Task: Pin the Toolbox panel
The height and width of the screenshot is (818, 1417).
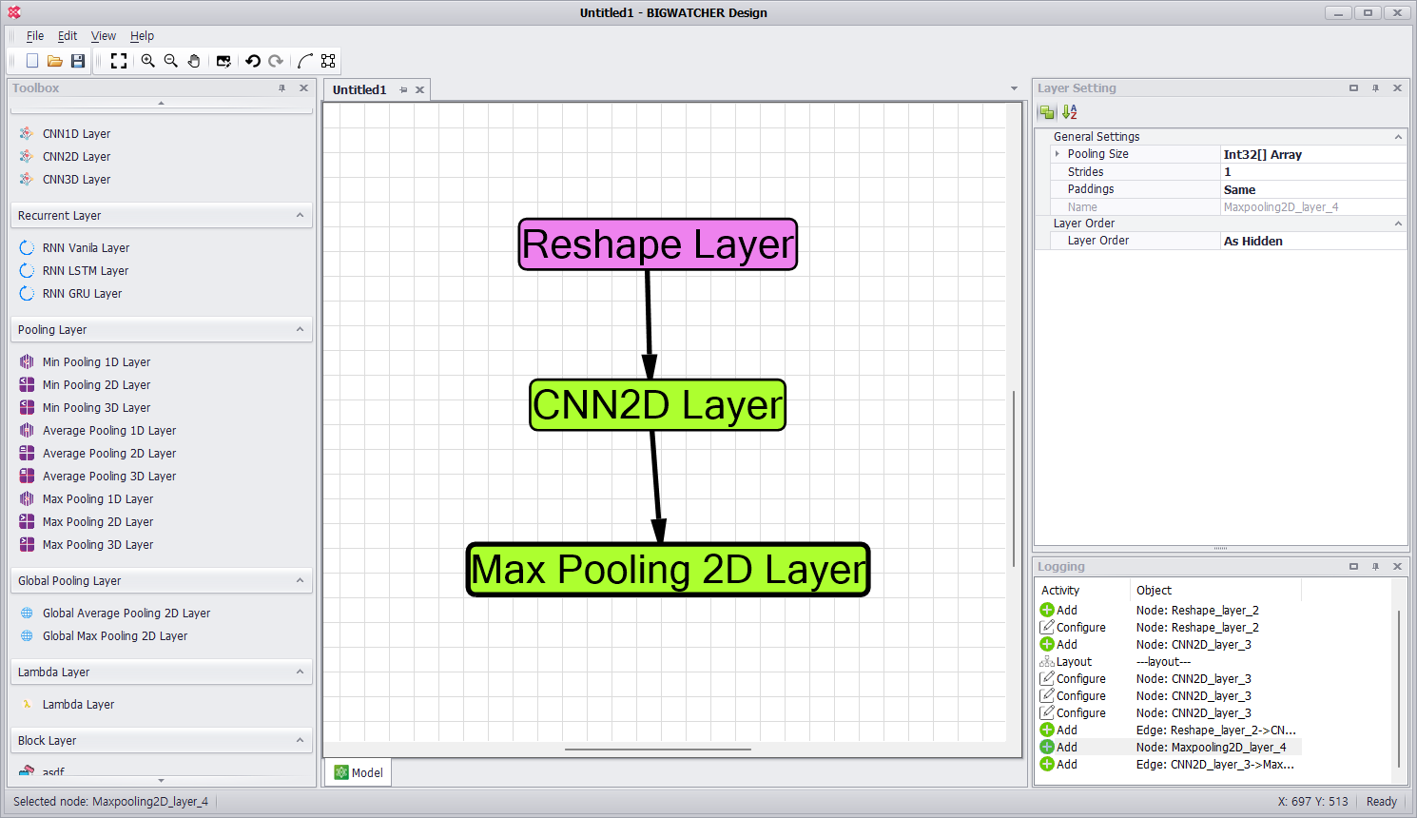Action: pyautogui.click(x=281, y=88)
